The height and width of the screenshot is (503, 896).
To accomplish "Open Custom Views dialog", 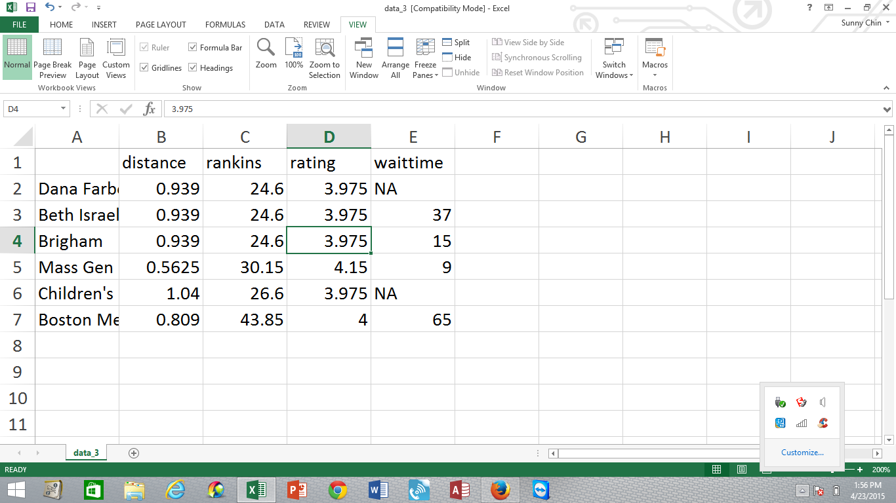I will coord(116,57).
